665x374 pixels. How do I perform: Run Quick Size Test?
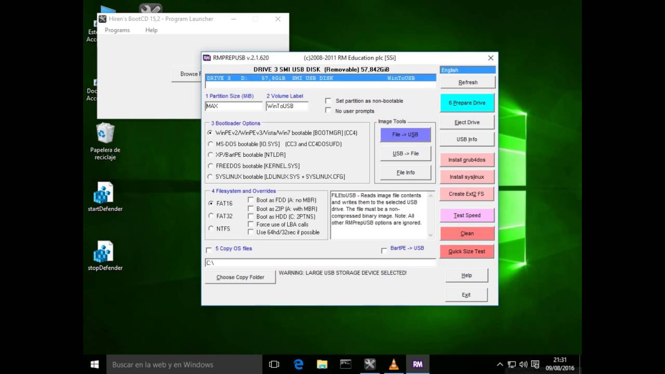[x=467, y=251]
